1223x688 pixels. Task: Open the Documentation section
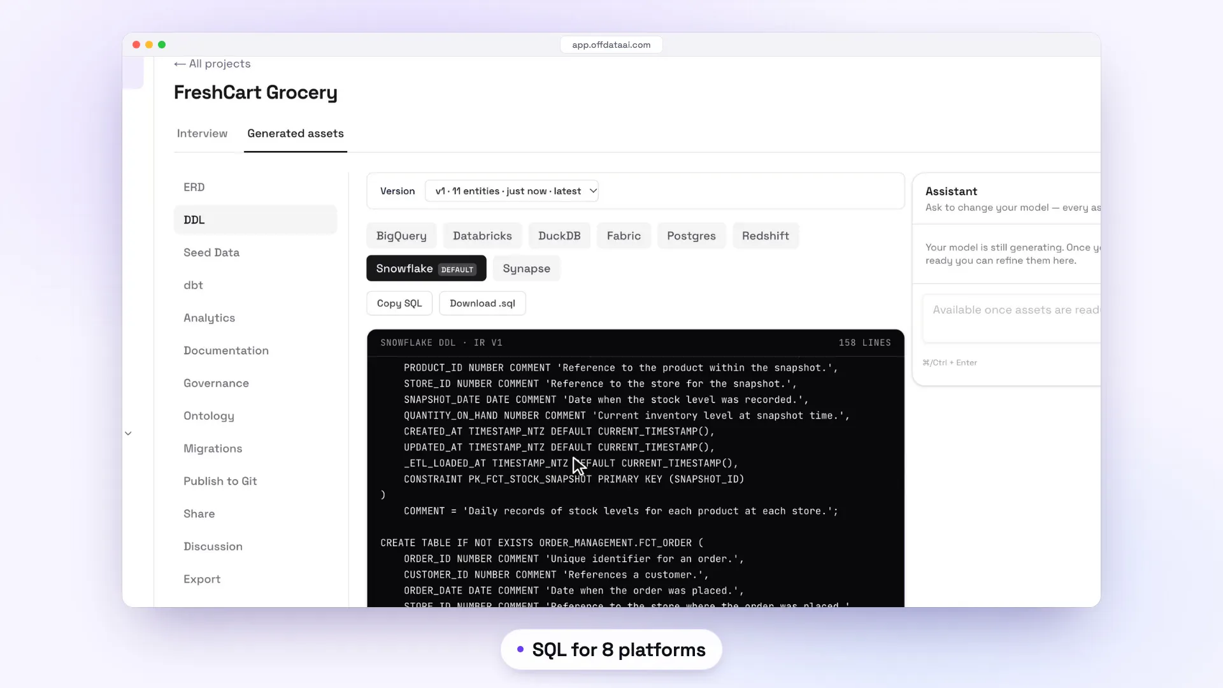coord(255,350)
